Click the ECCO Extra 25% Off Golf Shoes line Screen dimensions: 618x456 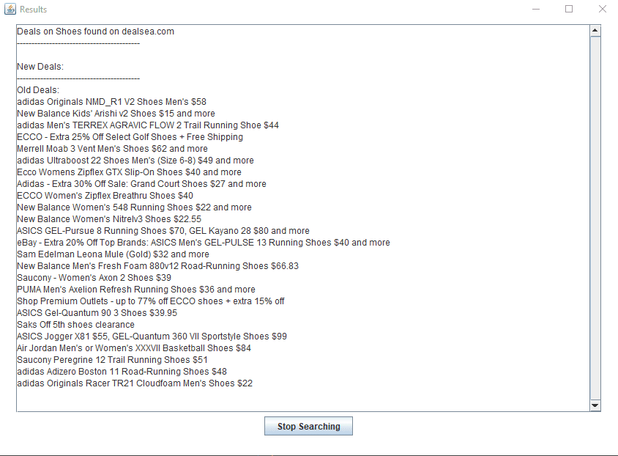[x=130, y=137]
